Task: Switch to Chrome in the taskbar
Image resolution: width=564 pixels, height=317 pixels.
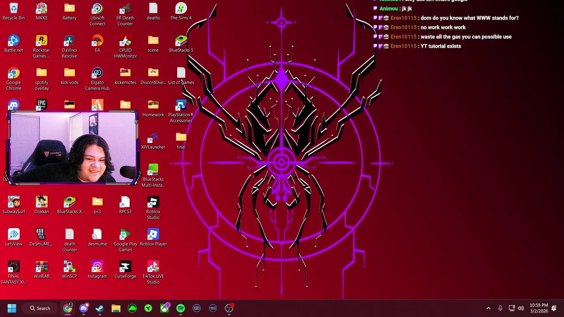Action: (x=67, y=308)
